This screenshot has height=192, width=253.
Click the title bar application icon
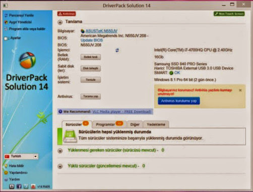click(6, 6)
